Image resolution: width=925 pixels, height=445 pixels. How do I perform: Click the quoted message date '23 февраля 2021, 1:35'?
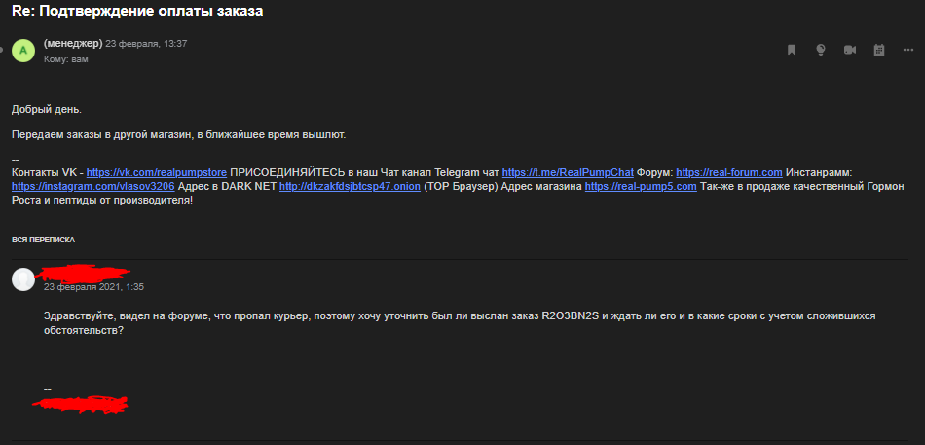click(94, 287)
